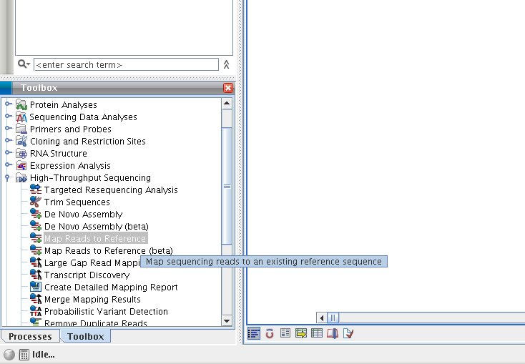Image resolution: width=525 pixels, height=364 pixels.
Task: Click the Merge Mapping Results icon
Action: pyautogui.click(x=36, y=299)
